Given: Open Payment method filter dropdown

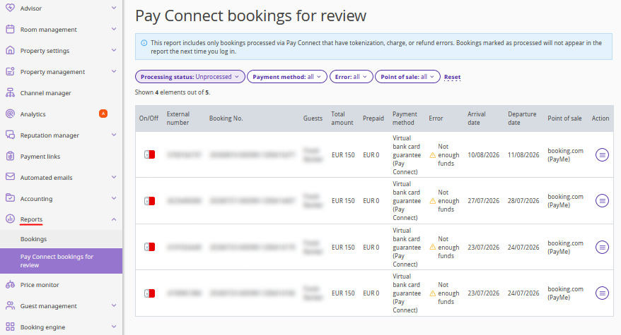Looking at the screenshot, I should (287, 77).
